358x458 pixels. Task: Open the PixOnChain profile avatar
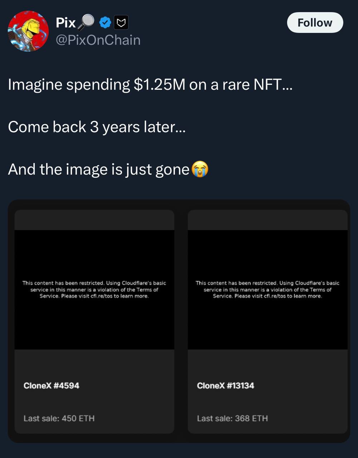click(x=28, y=31)
